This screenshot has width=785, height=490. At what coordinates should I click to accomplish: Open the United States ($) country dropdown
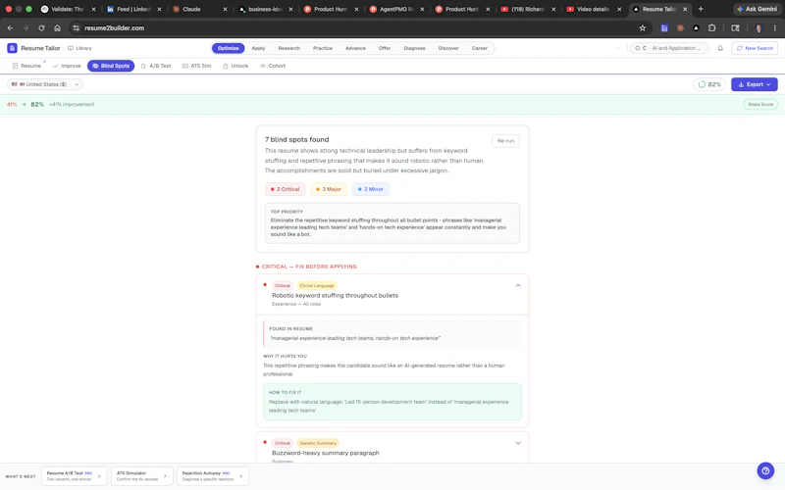[x=45, y=84]
